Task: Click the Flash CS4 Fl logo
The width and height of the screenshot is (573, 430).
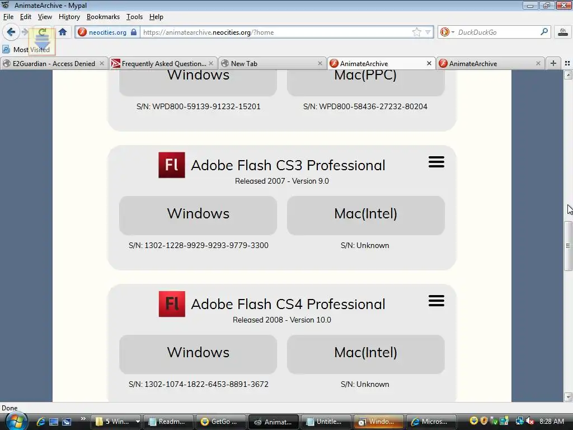Action: (172, 304)
